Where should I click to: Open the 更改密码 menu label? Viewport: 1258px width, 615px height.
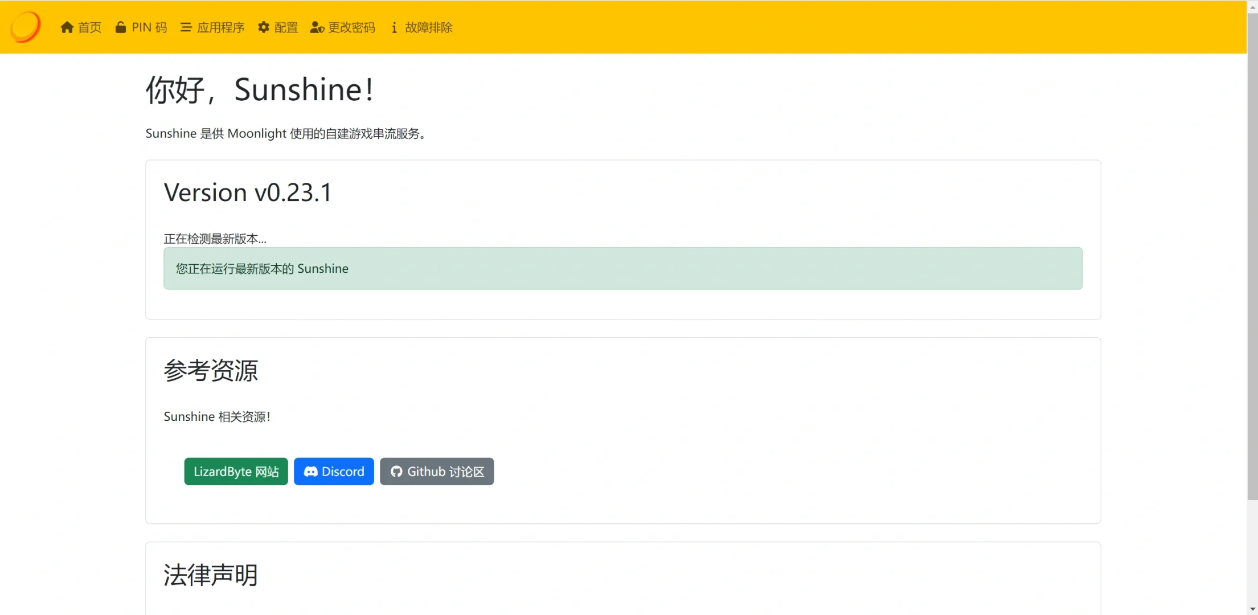(x=351, y=27)
